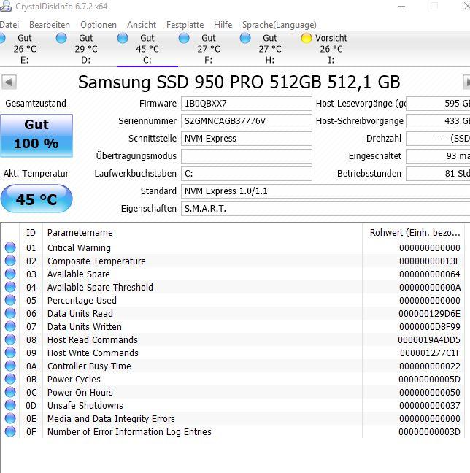Click the Parametername column header
Image resolution: width=470 pixels, height=473 pixels.
(x=202, y=233)
